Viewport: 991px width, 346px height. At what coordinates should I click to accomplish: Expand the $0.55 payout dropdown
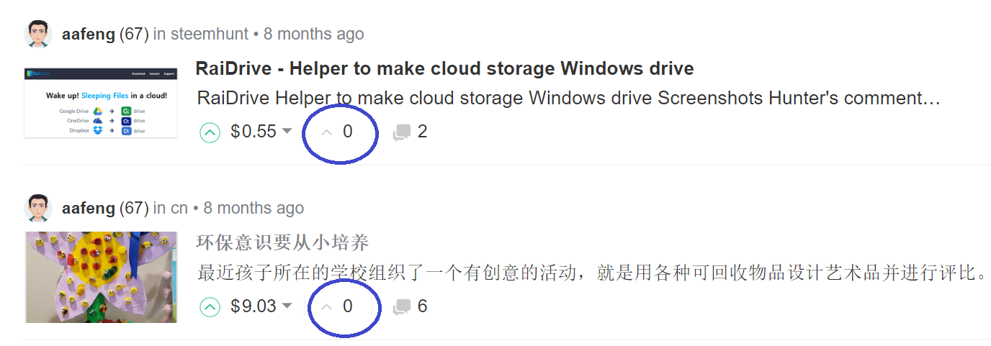pyautogui.click(x=287, y=132)
